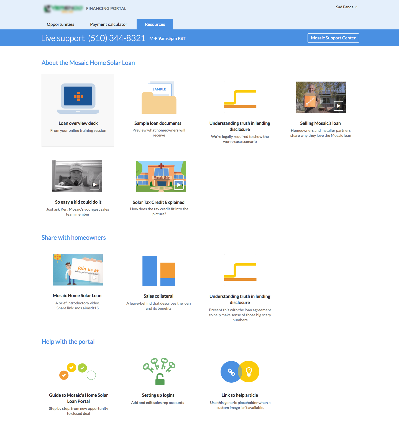Open Solar Tax Credit Explained title
The height and width of the screenshot is (437, 399).
point(158,202)
